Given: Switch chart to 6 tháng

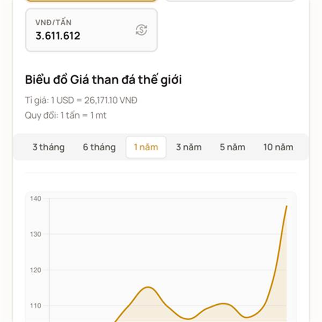Looking at the screenshot, I should [x=99, y=147].
